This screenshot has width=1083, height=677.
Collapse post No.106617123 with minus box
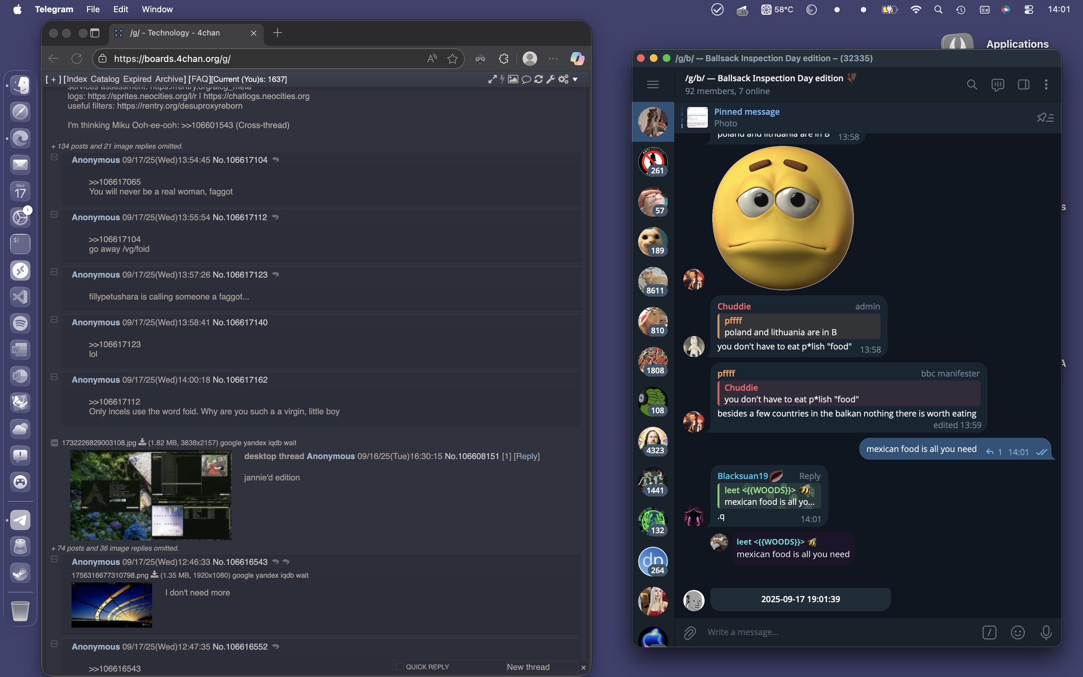[54, 272]
